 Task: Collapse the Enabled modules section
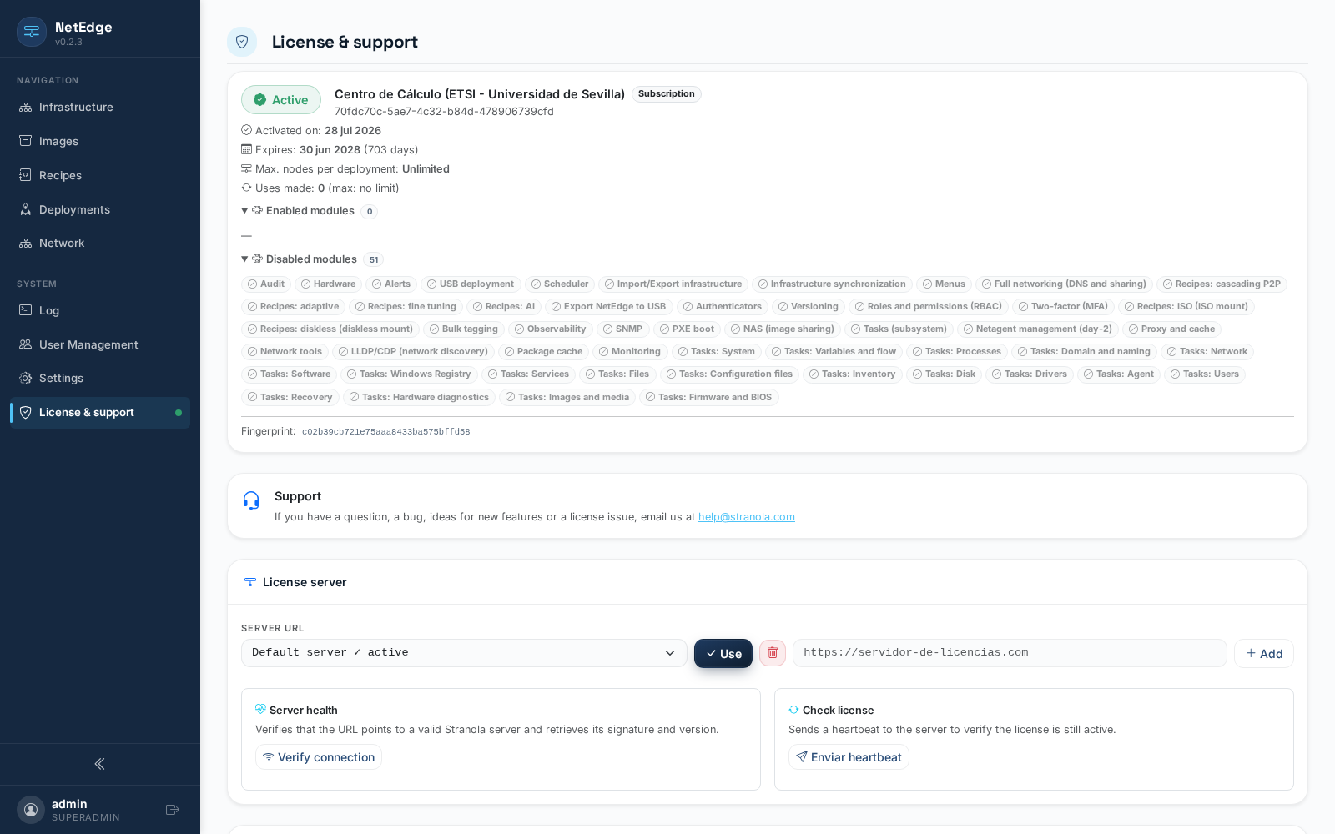244,211
